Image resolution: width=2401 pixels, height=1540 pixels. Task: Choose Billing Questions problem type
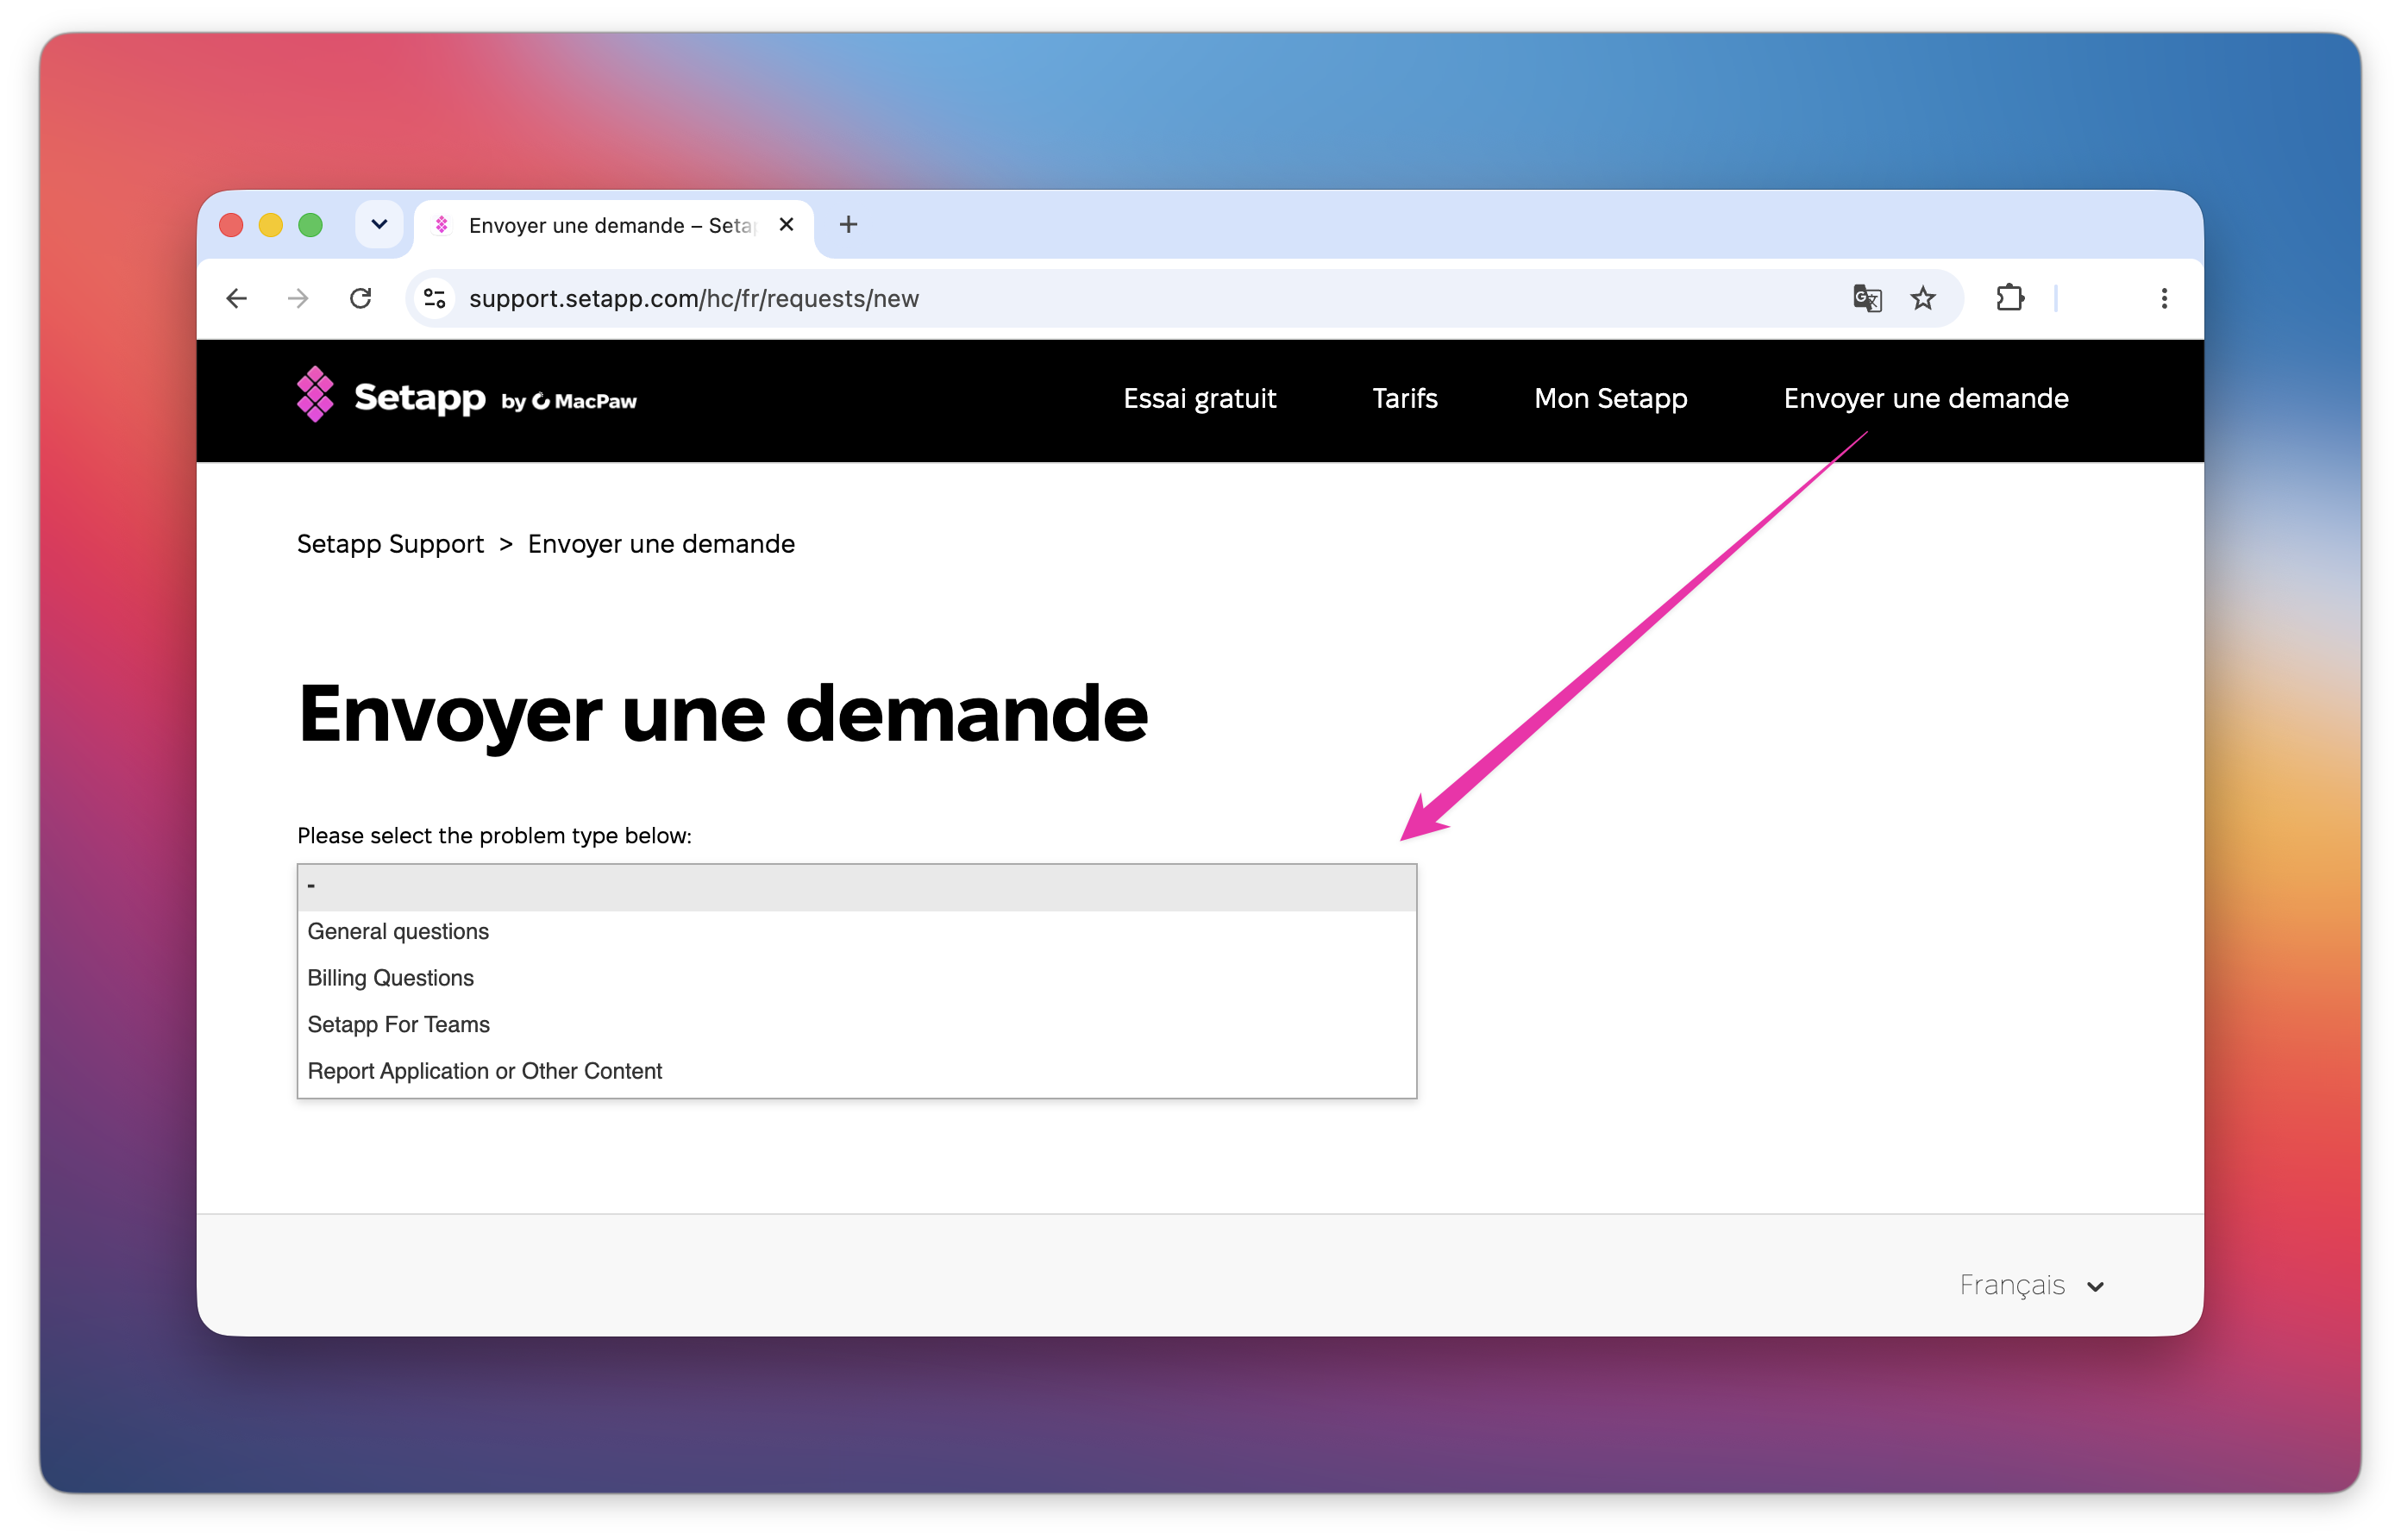point(856,978)
